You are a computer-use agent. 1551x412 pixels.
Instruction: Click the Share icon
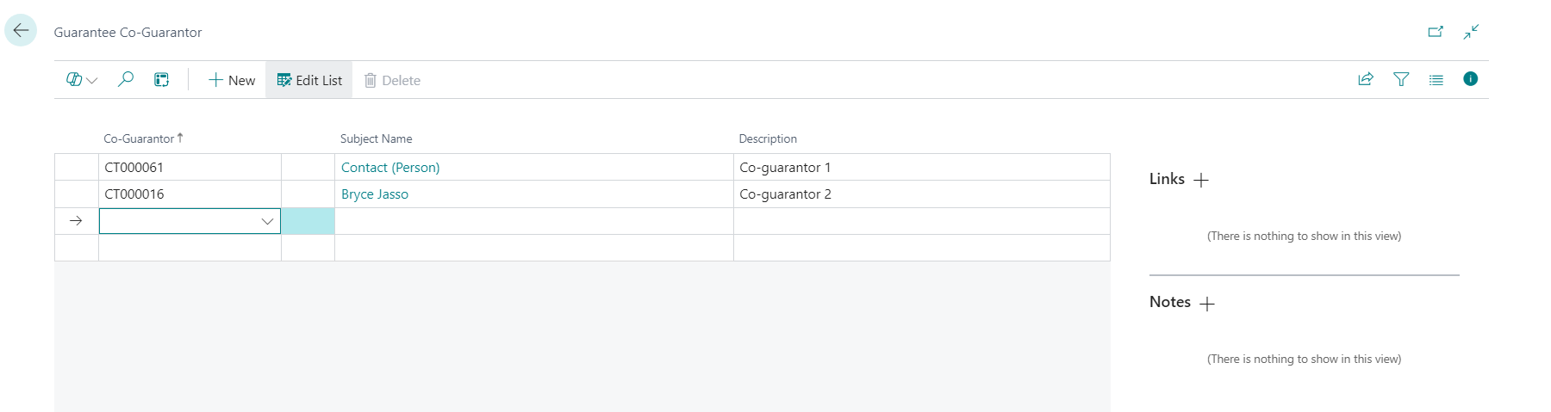pos(1366,79)
